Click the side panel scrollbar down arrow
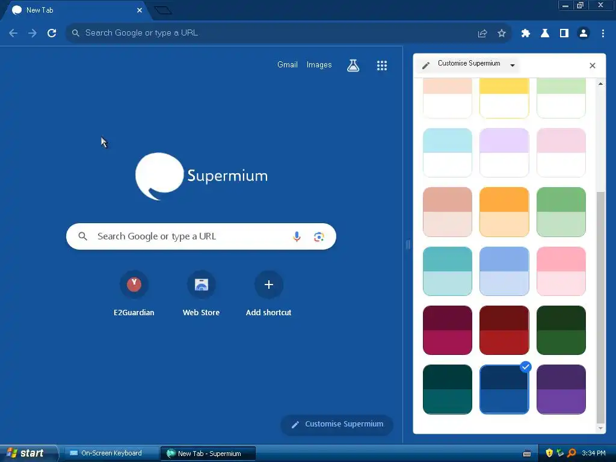The height and width of the screenshot is (462, 616). [600, 428]
